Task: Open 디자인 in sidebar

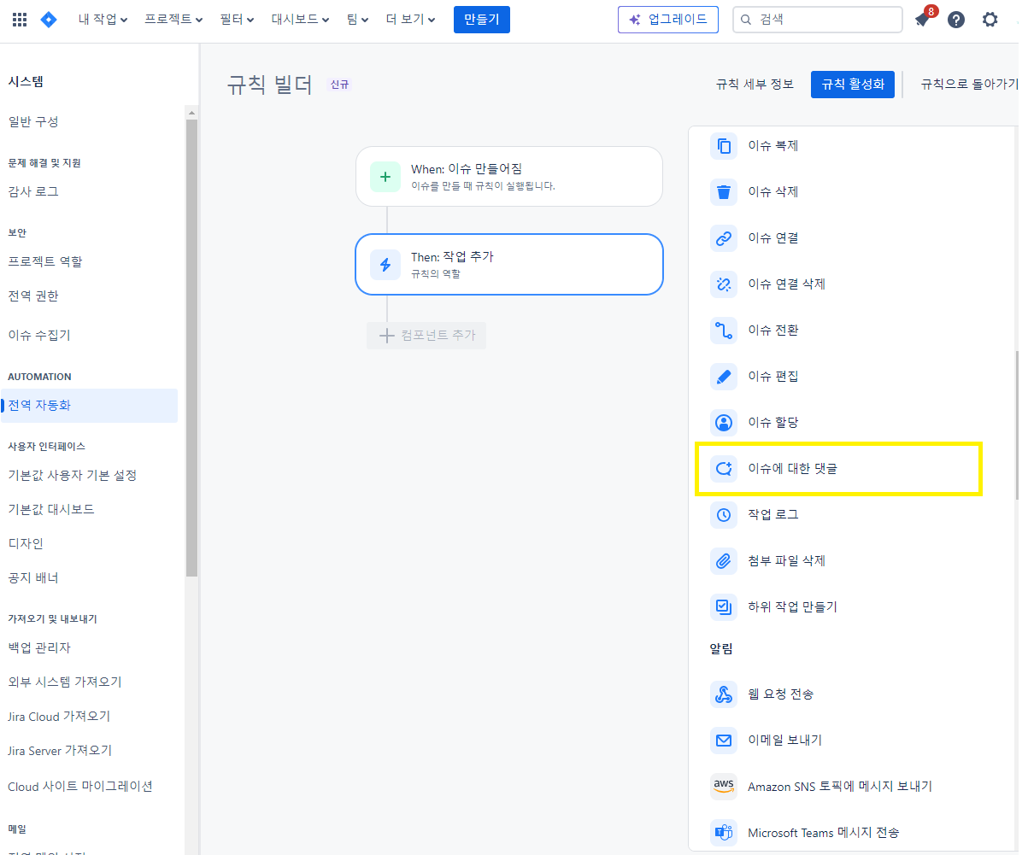Action: click(x=26, y=544)
